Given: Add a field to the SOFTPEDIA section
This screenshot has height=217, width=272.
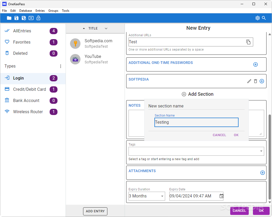Looking at the screenshot, I should [x=262, y=81].
